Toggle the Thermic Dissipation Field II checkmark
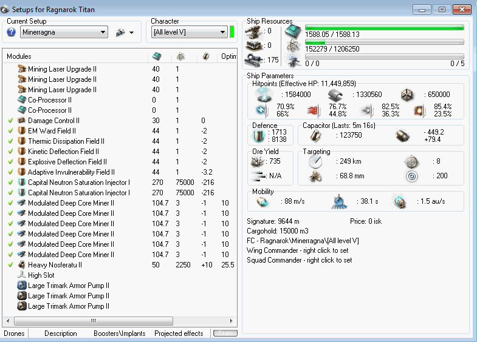This screenshot has width=477, height=342. pyautogui.click(x=11, y=141)
